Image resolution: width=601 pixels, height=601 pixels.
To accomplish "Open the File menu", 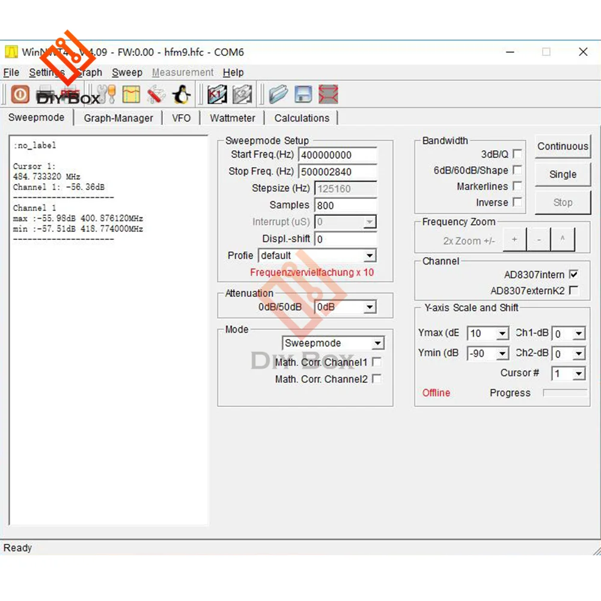I will (x=11, y=73).
